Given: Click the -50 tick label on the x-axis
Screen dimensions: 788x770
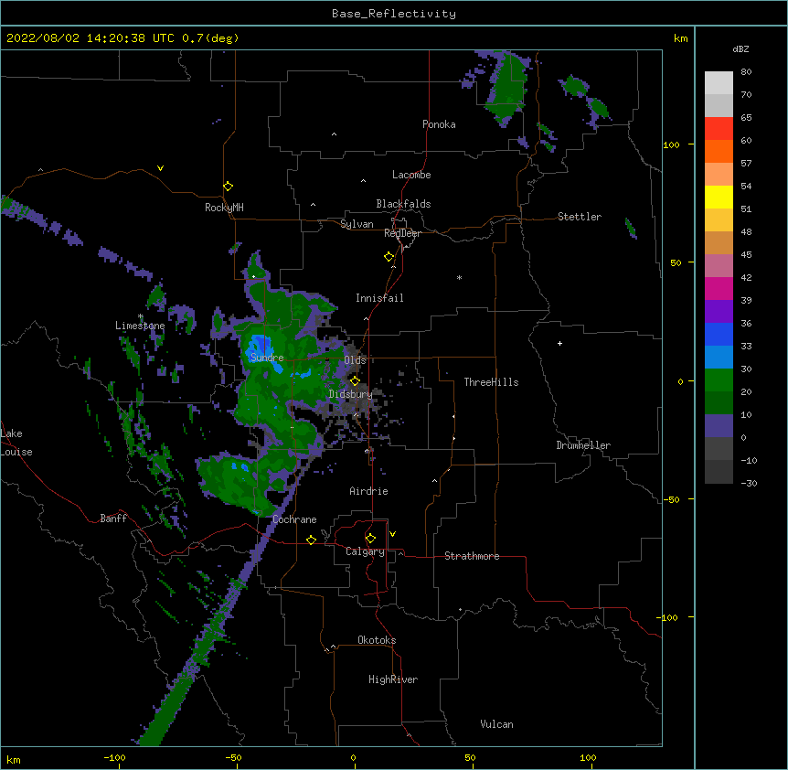Looking at the screenshot, I should pos(233,757).
